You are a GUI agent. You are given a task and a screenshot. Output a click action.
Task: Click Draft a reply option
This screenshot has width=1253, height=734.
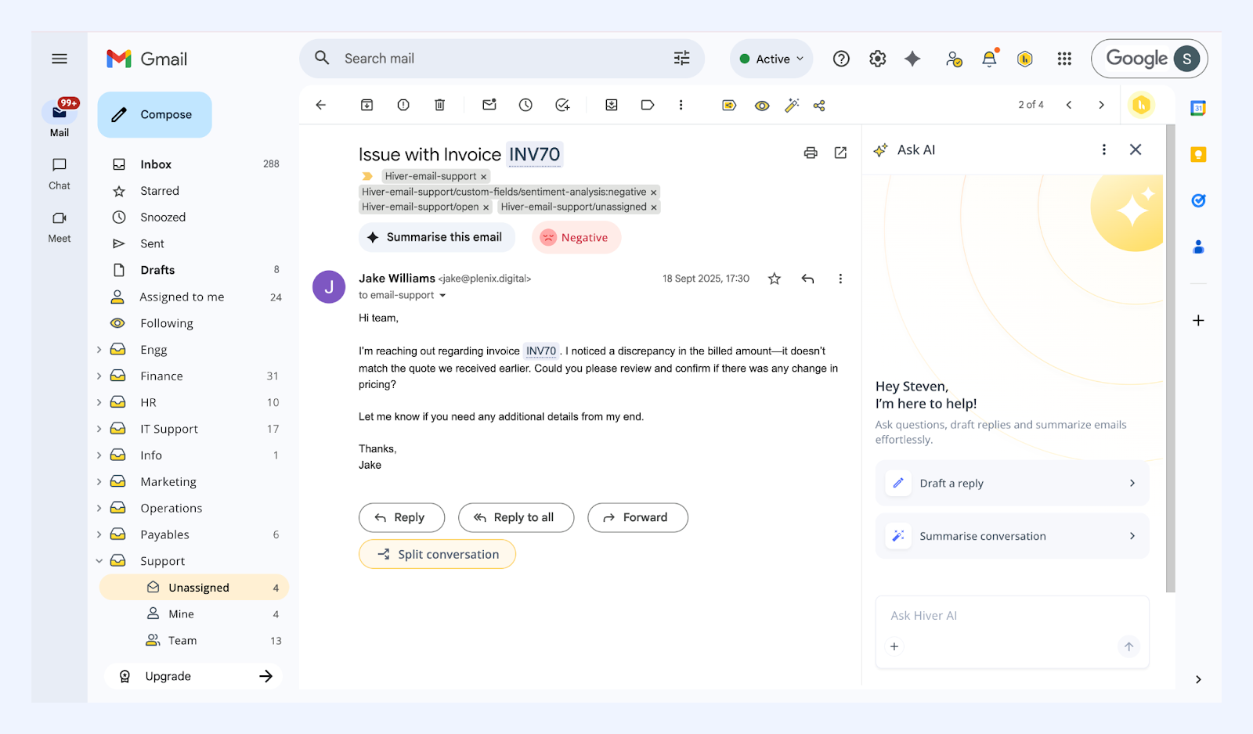(1012, 483)
